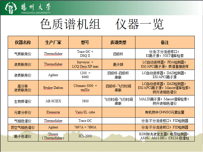Click the FID检测器 remark in 顶空气相色谱仪 row
Image resolution: width=203 pixels, height=152 pixels.
click(x=165, y=128)
